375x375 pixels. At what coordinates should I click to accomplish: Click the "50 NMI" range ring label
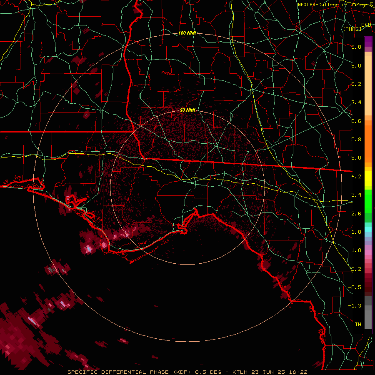pos(187,110)
